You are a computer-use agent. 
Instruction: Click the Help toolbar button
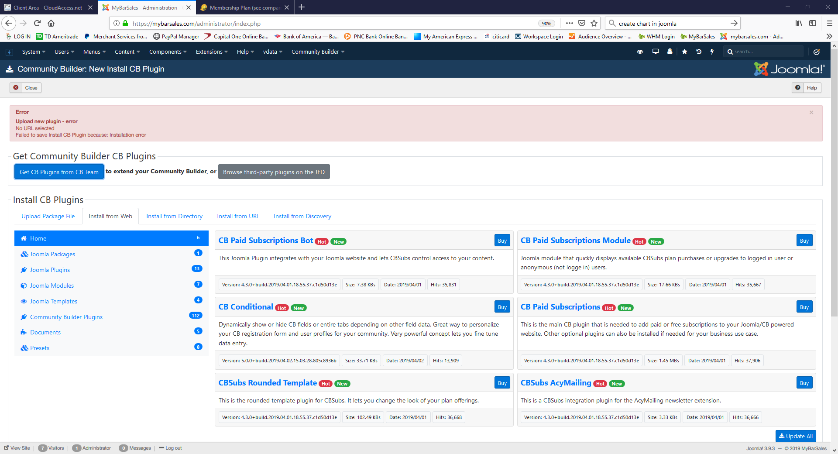(x=807, y=88)
